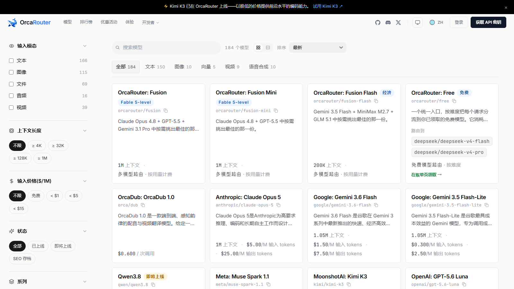Image resolution: width=514 pixels, height=289 pixels.
Task: Click the 登录 login button
Action: pos(459,22)
